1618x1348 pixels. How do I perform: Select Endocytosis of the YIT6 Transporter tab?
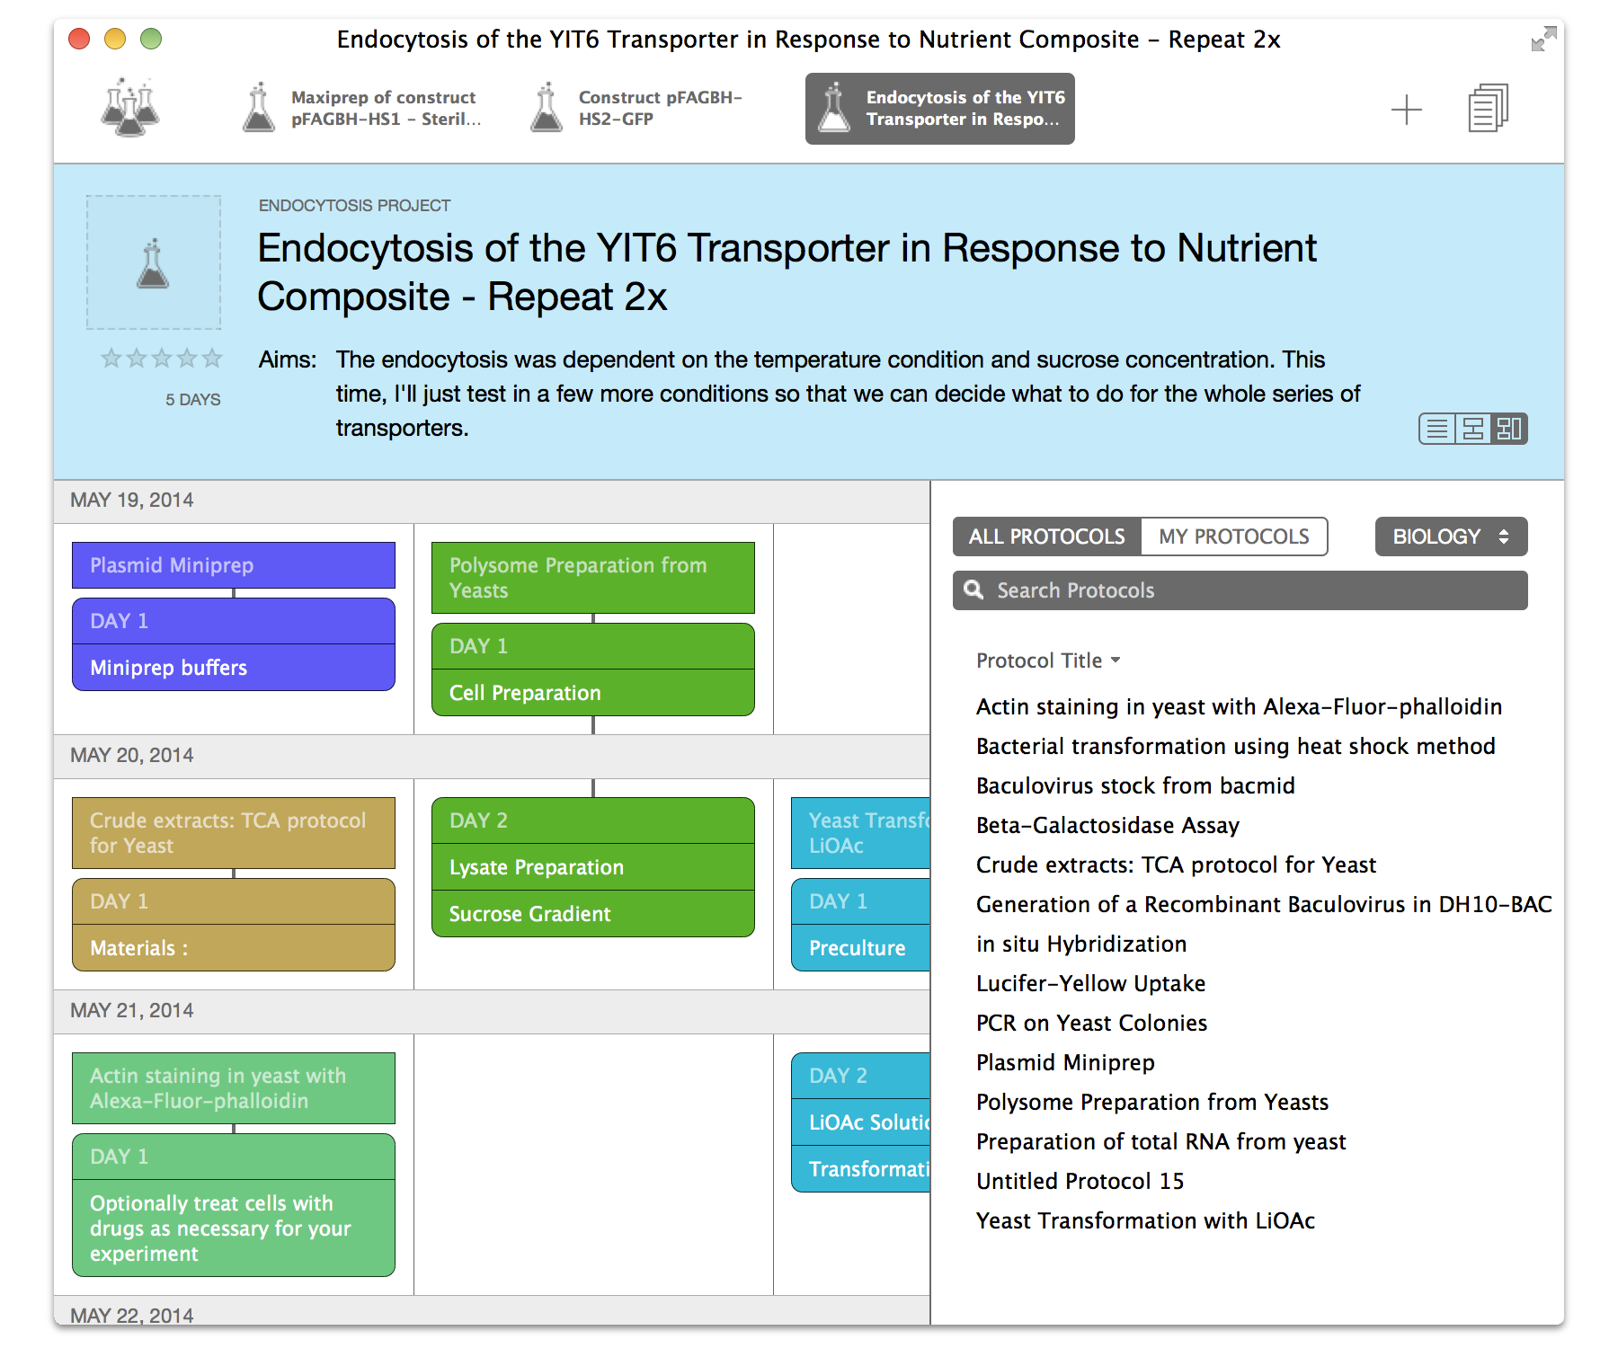coord(940,109)
